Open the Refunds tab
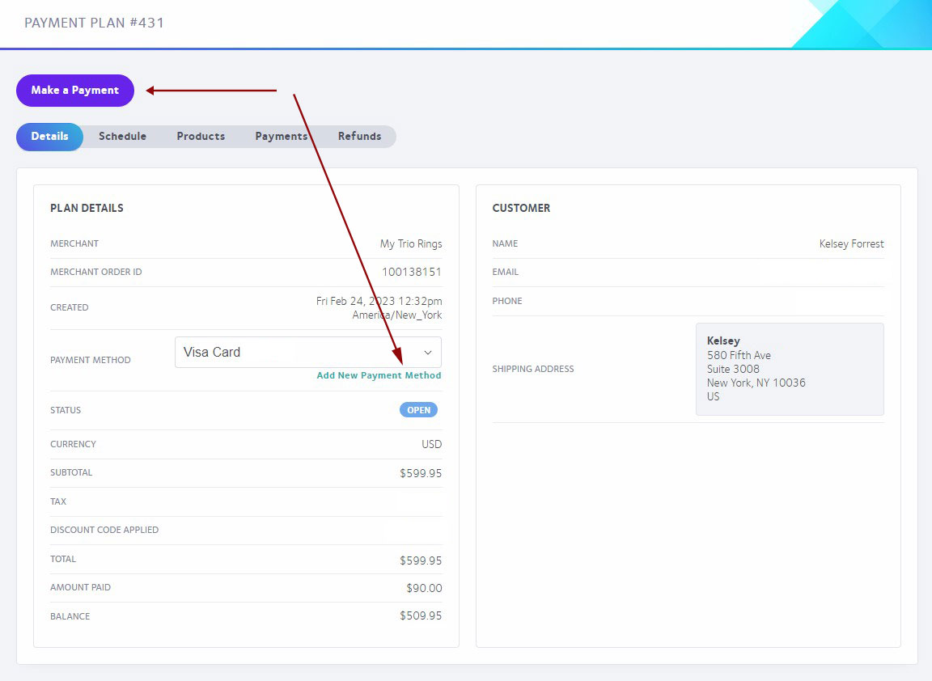The height and width of the screenshot is (681, 932). coord(359,137)
